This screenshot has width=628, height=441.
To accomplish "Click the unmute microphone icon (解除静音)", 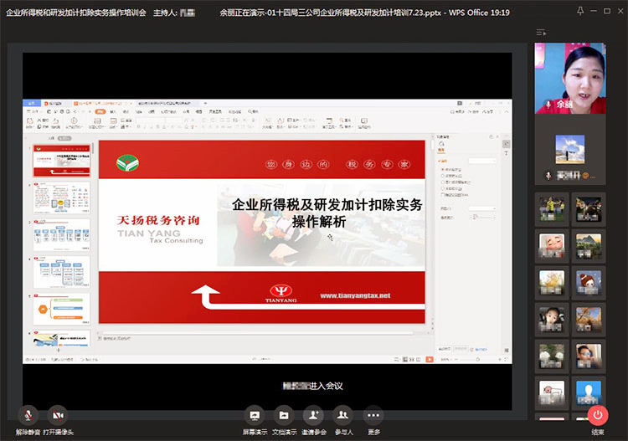I will click(28, 415).
